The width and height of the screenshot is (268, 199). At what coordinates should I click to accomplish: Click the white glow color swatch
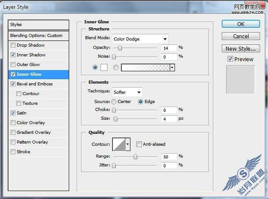[x=104, y=67]
